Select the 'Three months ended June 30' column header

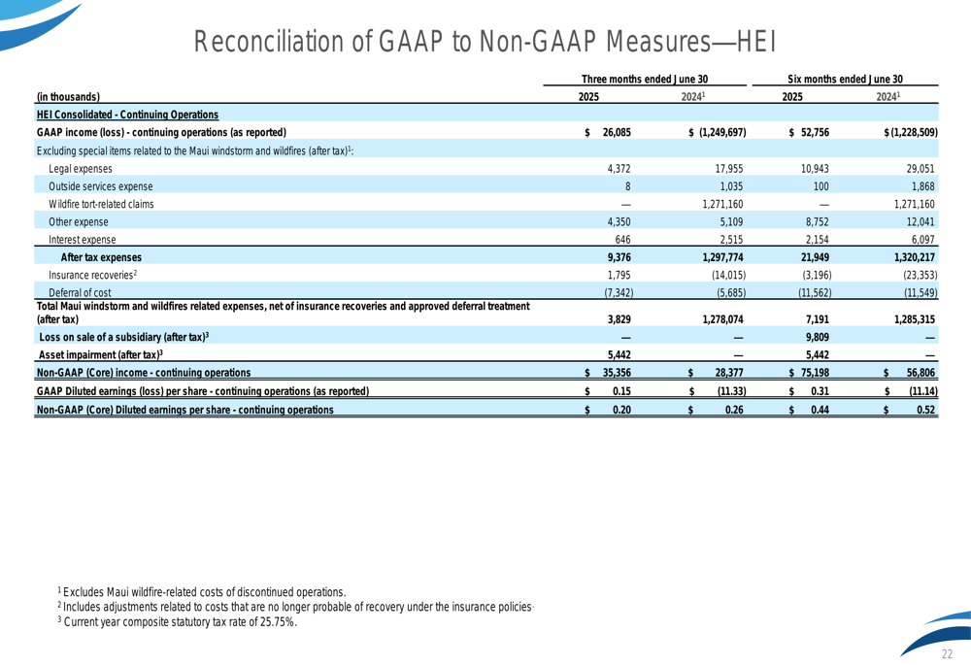pyautogui.click(x=644, y=79)
